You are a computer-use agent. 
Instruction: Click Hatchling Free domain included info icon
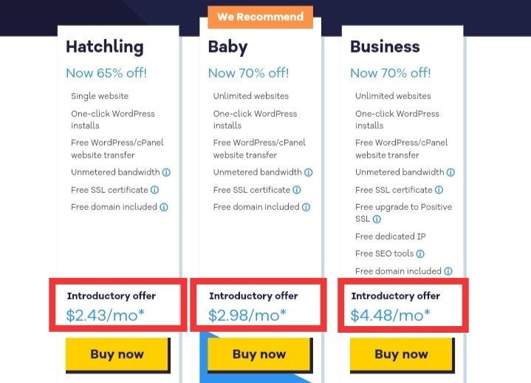click(163, 207)
